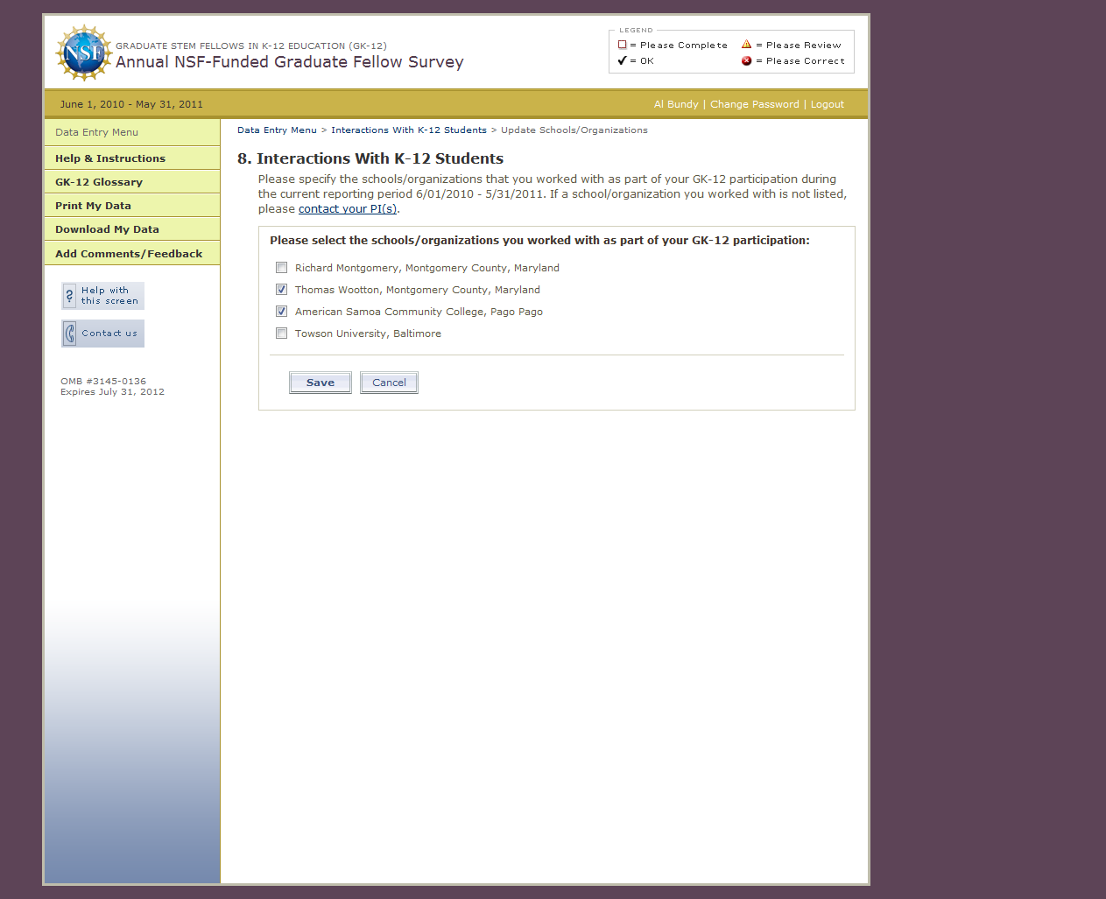Click the Please Complete red square icon
Viewport: 1106px width, 899px height.
(x=622, y=45)
